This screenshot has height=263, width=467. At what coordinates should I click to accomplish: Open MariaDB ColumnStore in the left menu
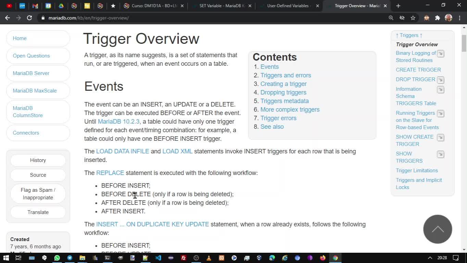point(38,112)
